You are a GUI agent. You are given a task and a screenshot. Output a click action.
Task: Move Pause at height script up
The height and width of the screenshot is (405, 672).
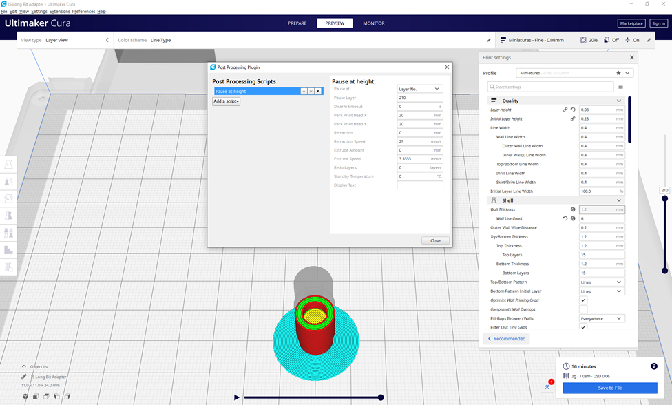(x=304, y=91)
